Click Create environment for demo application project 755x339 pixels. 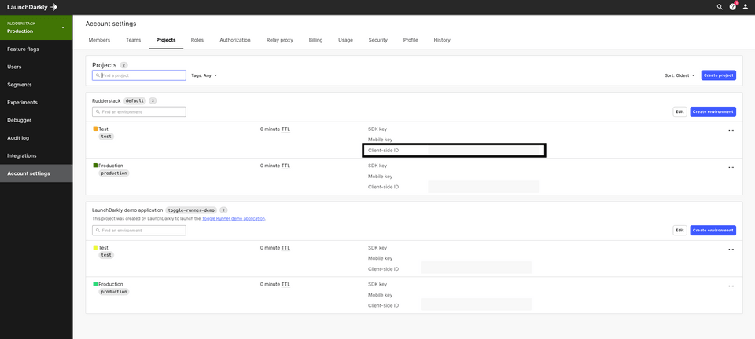pyautogui.click(x=713, y=231)
